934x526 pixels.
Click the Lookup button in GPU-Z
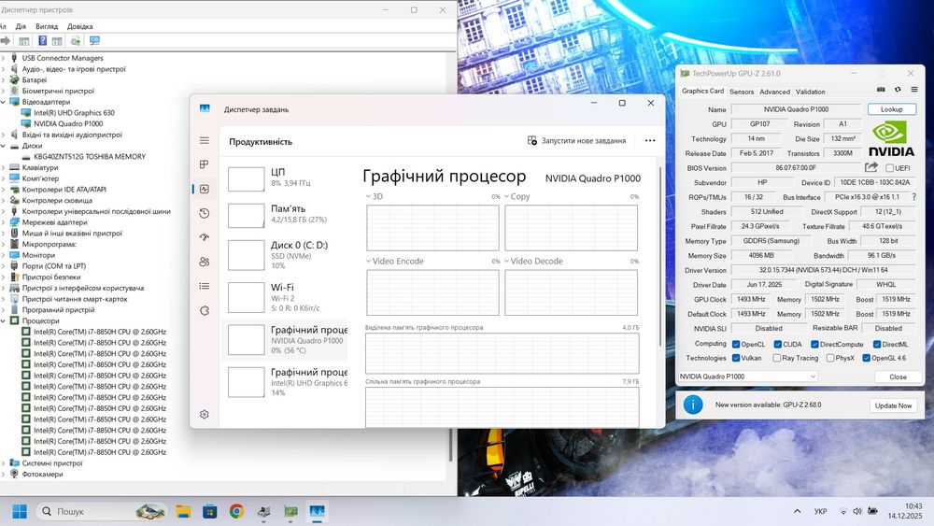[892, 109]
